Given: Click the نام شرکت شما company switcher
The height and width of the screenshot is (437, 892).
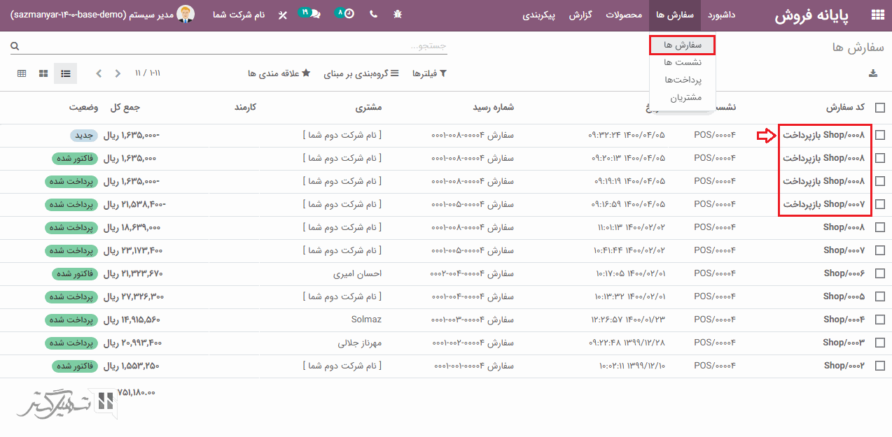Looking at the screenshot, I should 238,15.
